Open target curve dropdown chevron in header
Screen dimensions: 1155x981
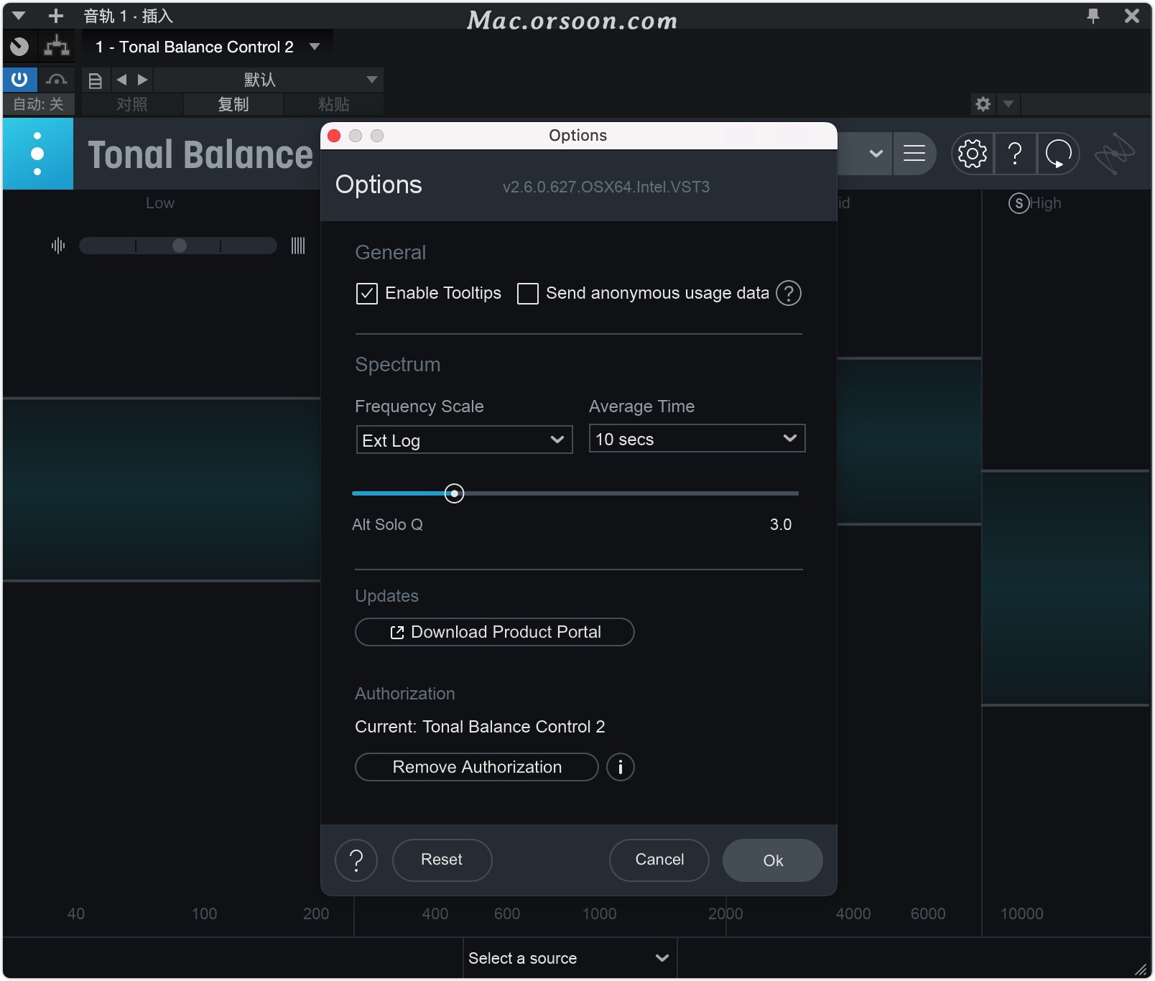[x=876, y=154]
